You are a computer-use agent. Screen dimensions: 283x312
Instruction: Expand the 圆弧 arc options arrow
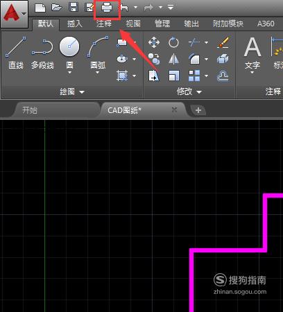click(x=98, y=73)
